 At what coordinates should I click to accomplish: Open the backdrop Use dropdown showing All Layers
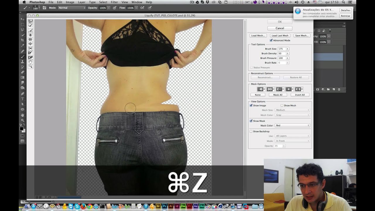[292, 136]
